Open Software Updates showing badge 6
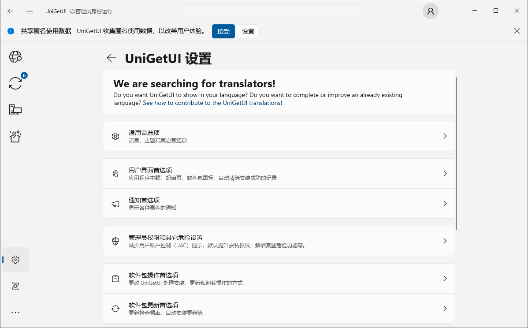 (15, 83)
